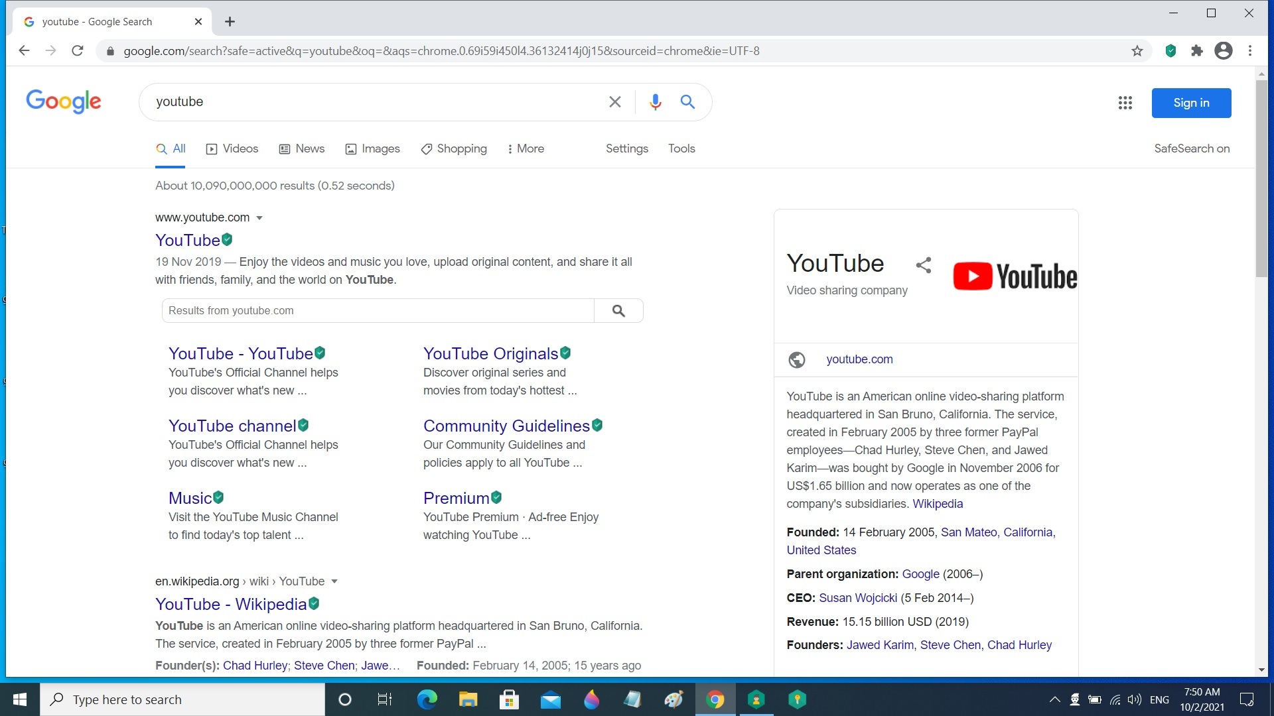Image resolution: width=1274 pixels, height=716 pixels.
Task: Click the blue search magnifier button
Action: pyautogui.click(x=688, y=102)
